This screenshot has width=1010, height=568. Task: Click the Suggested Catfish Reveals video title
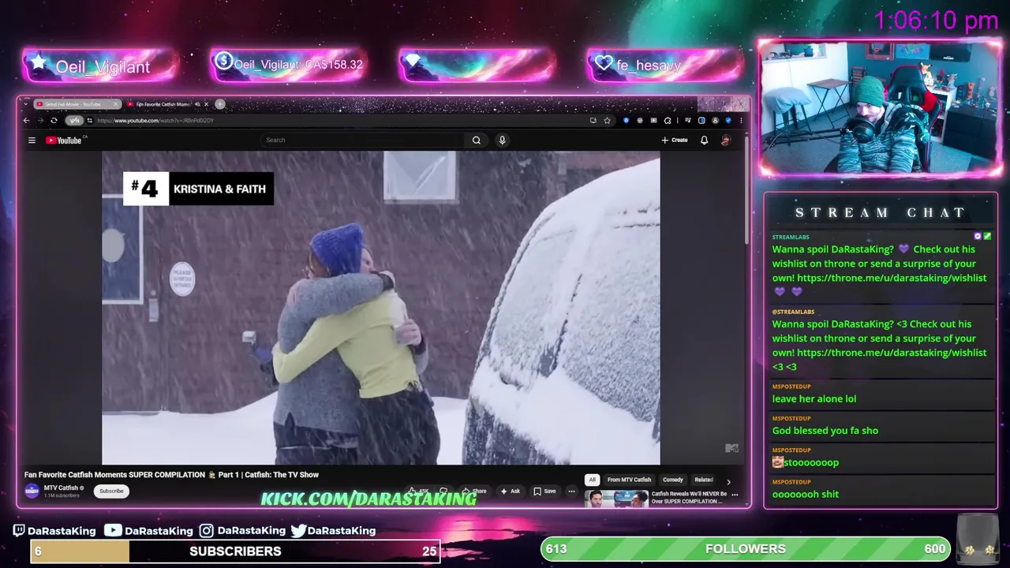click(x=688, y=497)
